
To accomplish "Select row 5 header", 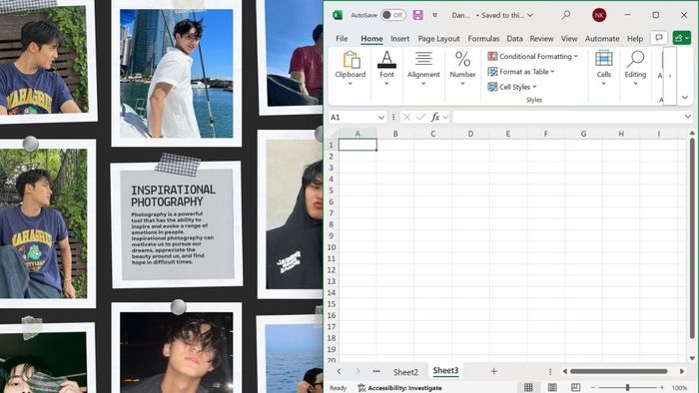I will click(x=332, y=191).
